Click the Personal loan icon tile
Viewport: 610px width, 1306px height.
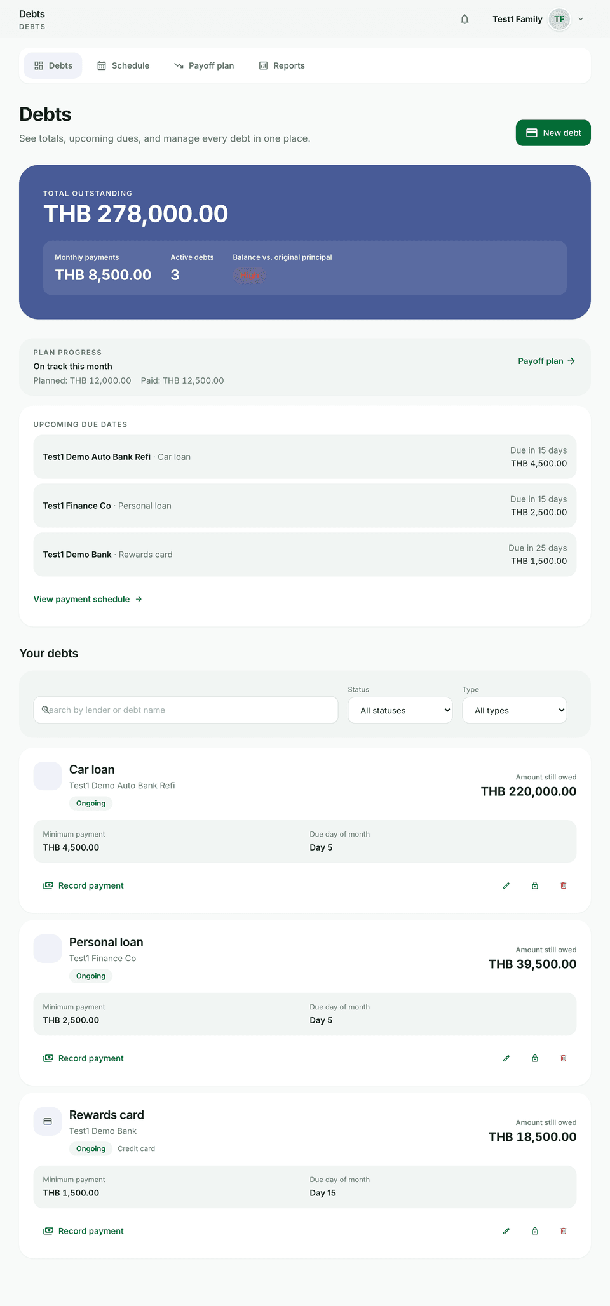click(x=48, y=949)
